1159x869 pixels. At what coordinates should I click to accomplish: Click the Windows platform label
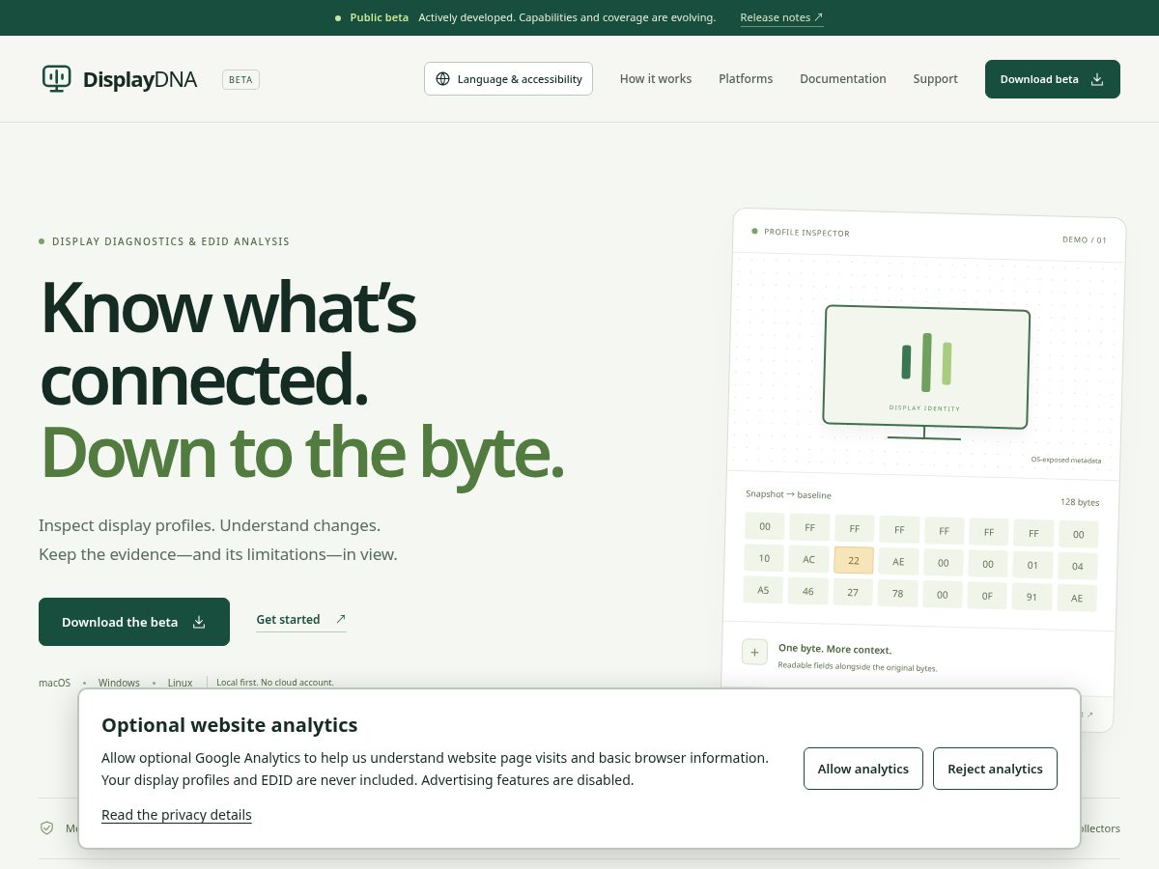[x=119, y=683]
